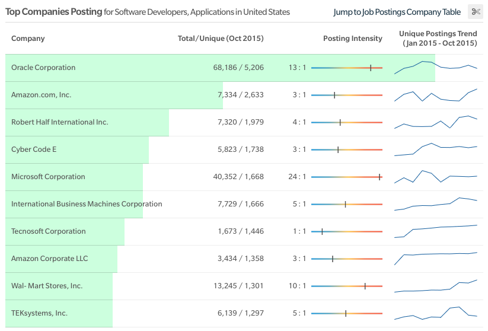Screen dimensions: 488x331
Task: Click the scissors snip icon
Action: [x=476, y=12]
